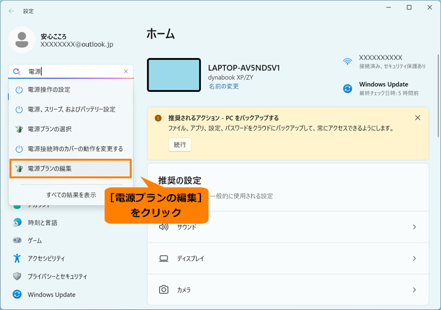The image size is (441, 310).
Task: Open the サウンド setting row
Action: (x=288, y=227)
